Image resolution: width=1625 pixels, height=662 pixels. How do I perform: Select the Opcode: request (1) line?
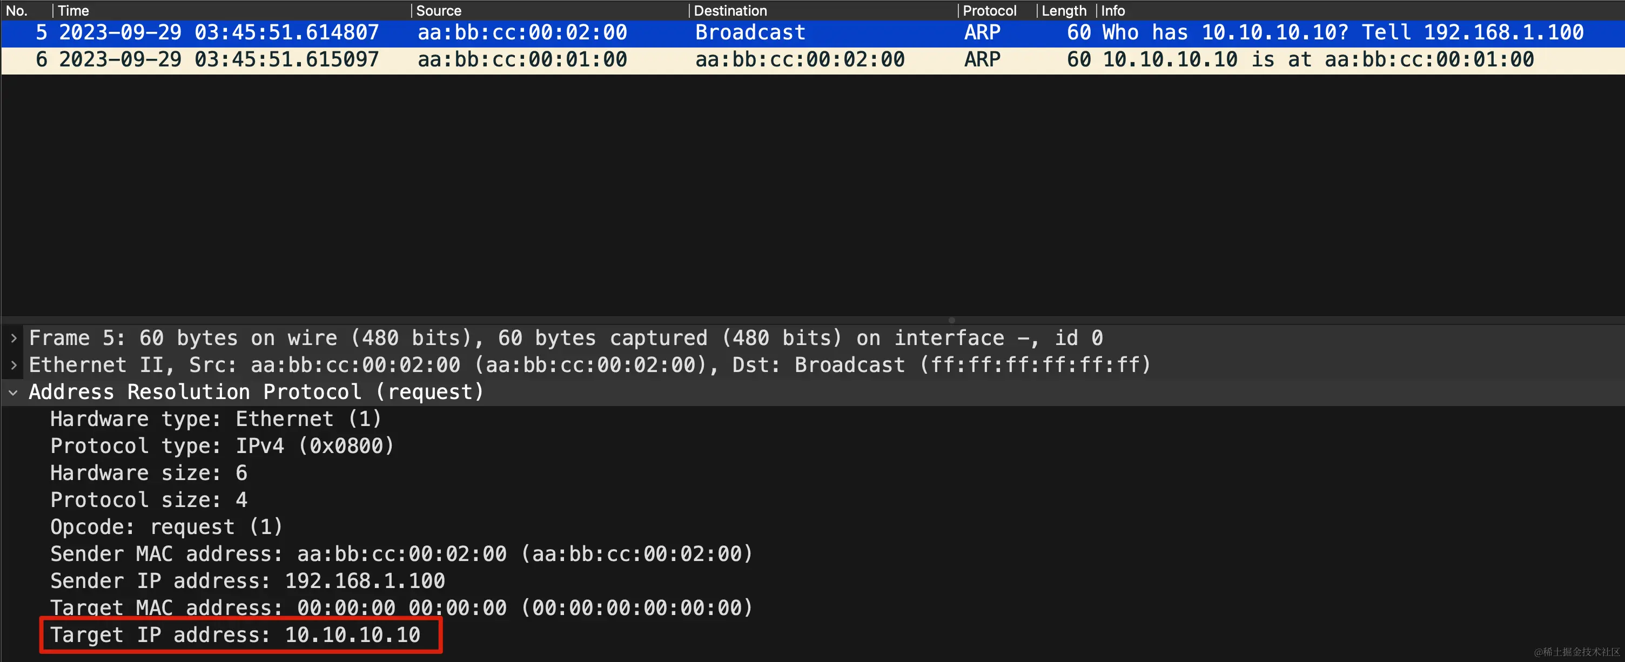click(166, 526)
